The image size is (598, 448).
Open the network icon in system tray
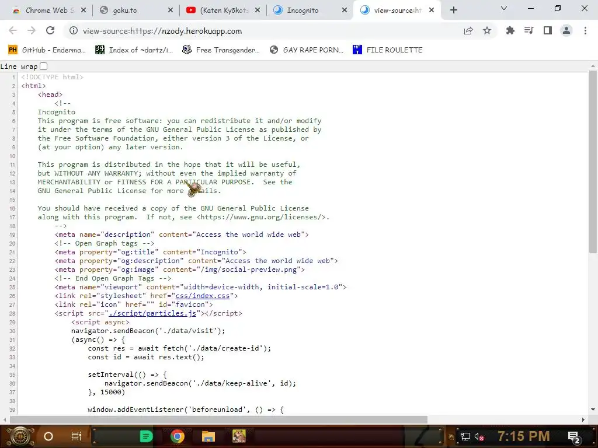pos(465,436)
